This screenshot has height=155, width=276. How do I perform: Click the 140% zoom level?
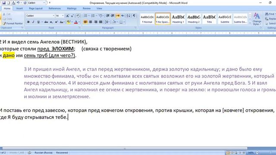pos(251,153)
